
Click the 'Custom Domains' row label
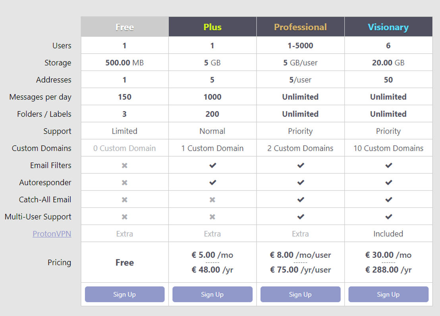pos(42,148)
